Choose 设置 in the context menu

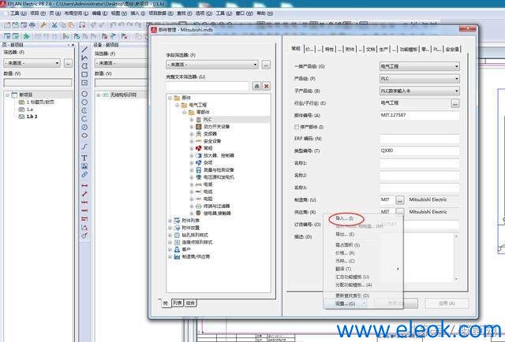click(x=346, y=303)
